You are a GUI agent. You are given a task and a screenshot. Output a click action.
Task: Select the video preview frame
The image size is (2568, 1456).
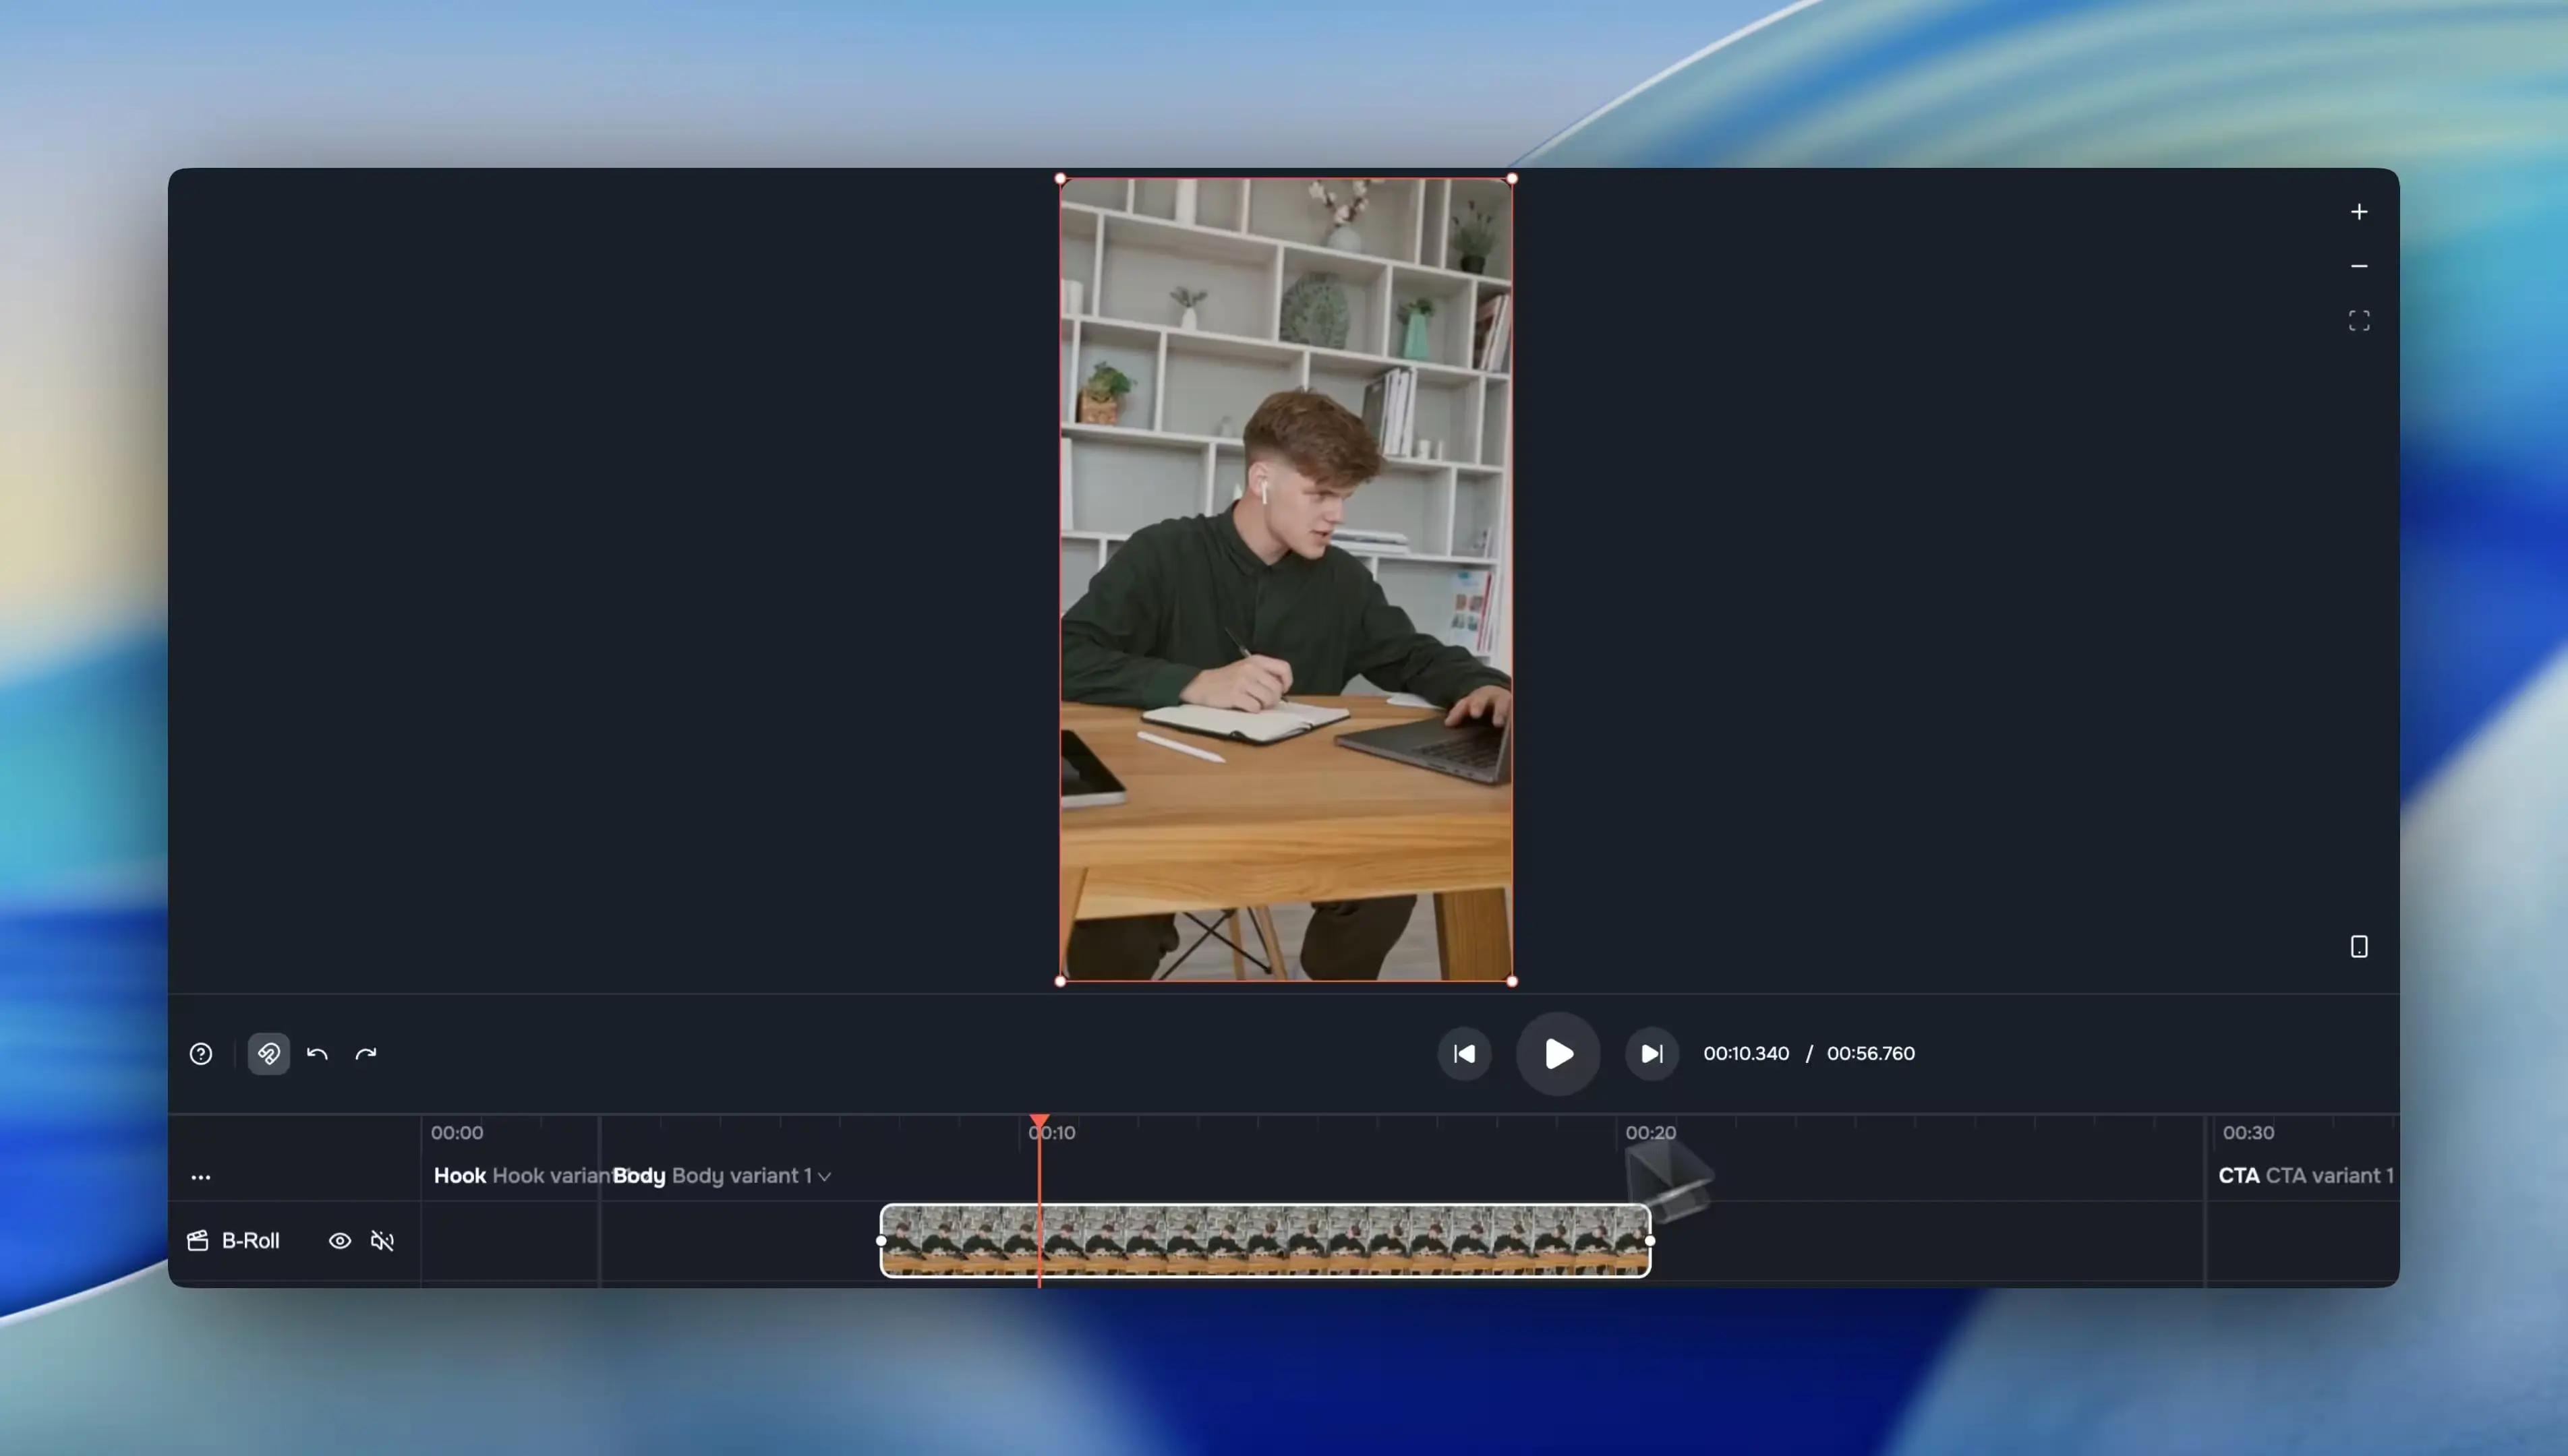1285,580
